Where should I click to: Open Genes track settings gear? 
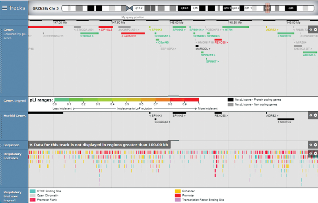315,29
